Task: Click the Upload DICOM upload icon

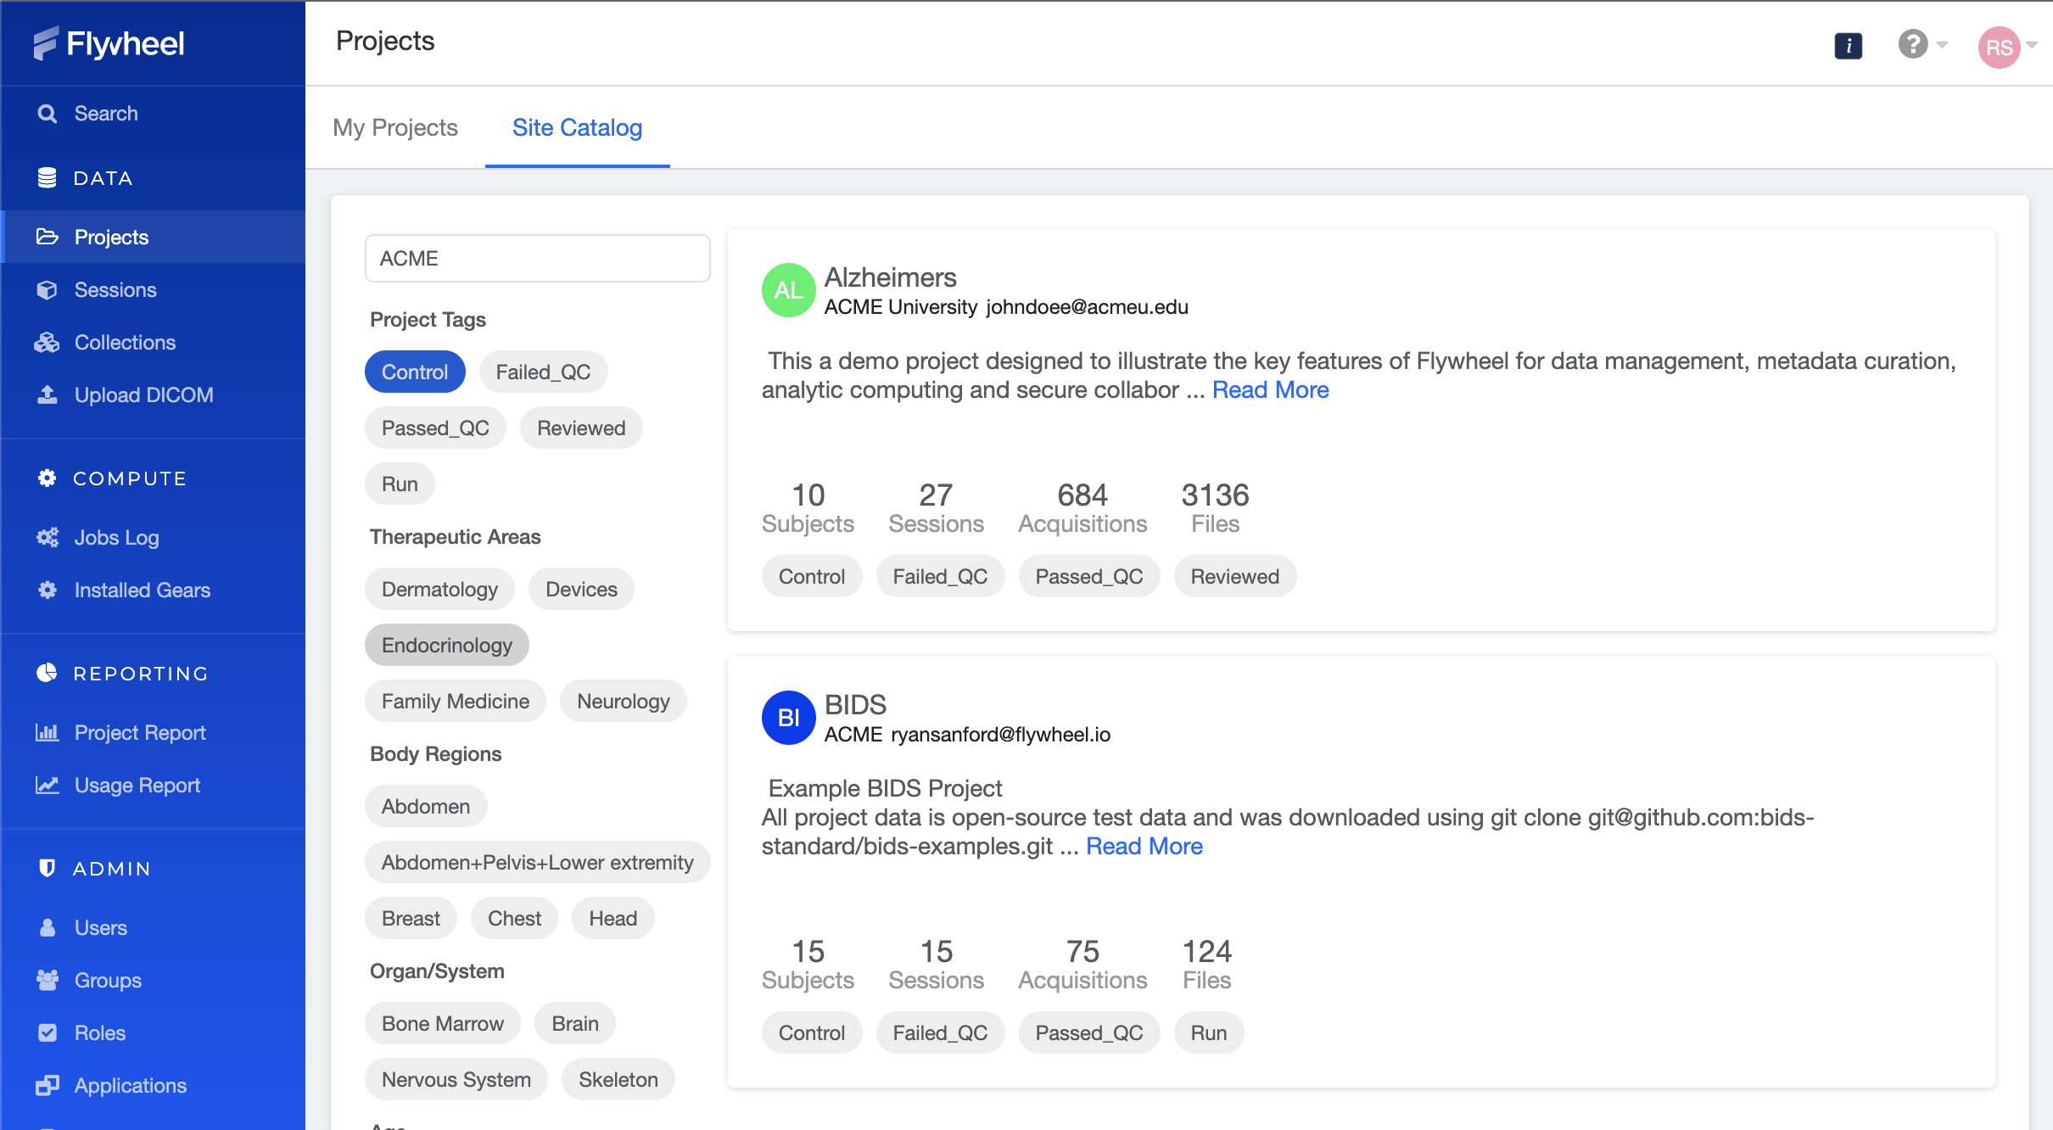Action: (x=48, y=395)
